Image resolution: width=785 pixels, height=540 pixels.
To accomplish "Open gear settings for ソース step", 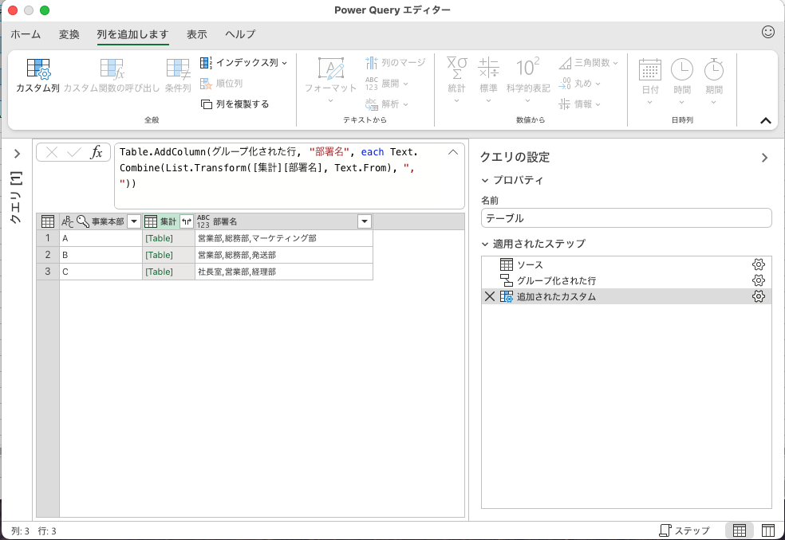I will (759, 264).
